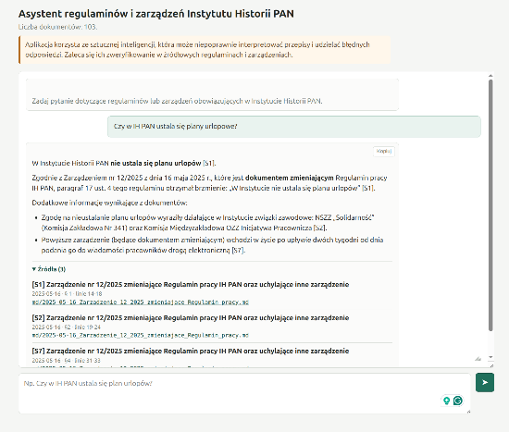Open the [S2] source markdown file link
This screenshot has height=432, width=509.
click(141, 335)
